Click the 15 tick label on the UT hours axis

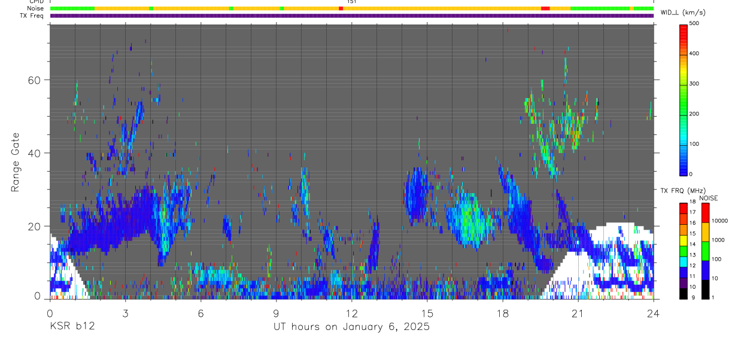(427, 313)
